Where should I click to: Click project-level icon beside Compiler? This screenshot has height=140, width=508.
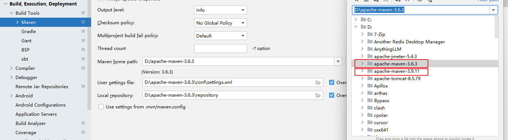pos(83,68)
